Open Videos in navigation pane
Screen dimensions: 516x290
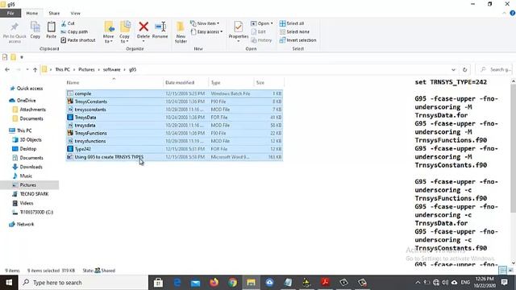(23, 203)
